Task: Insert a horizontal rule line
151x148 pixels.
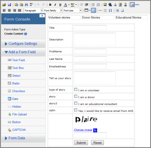Action: click(x=100, y=10)
